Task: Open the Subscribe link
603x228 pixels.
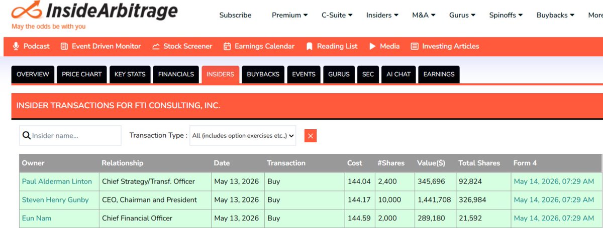Action: tap(235, 15)
